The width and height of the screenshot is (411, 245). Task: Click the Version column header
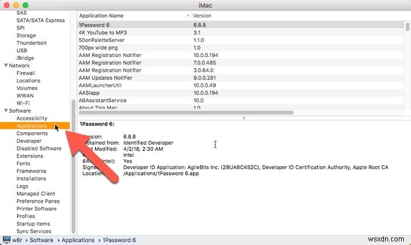point(202,16)
